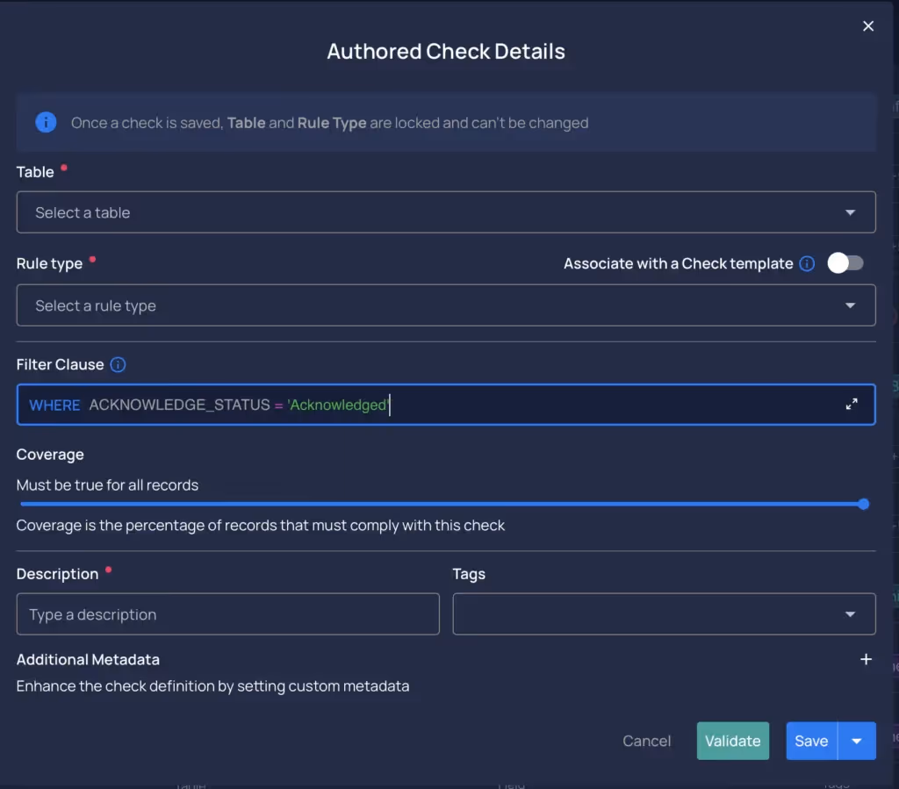Expand the Filter Clause editor
Viewport: 899px width, 789px height.
click(852, 404)
